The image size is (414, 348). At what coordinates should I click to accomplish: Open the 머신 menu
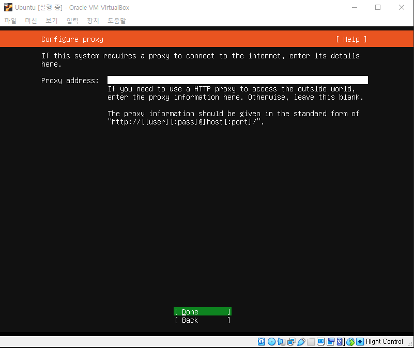[31, 21]
